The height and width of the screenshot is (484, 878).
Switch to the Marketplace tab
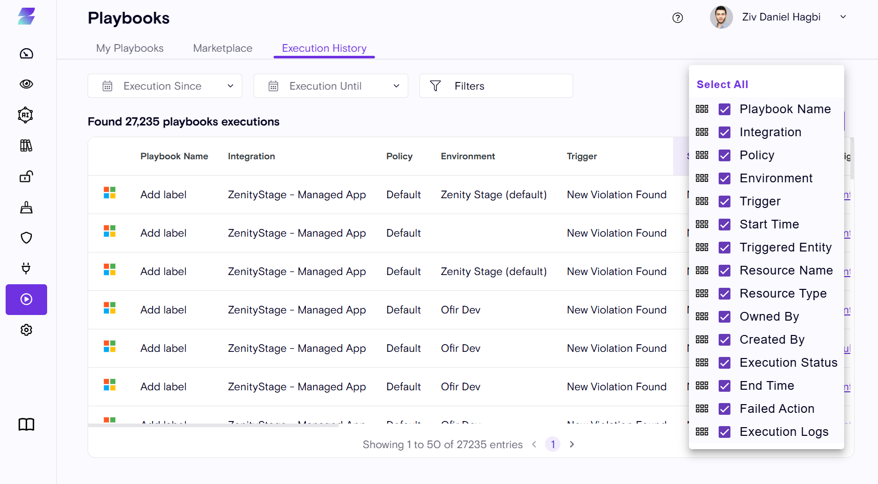[222, 48]
